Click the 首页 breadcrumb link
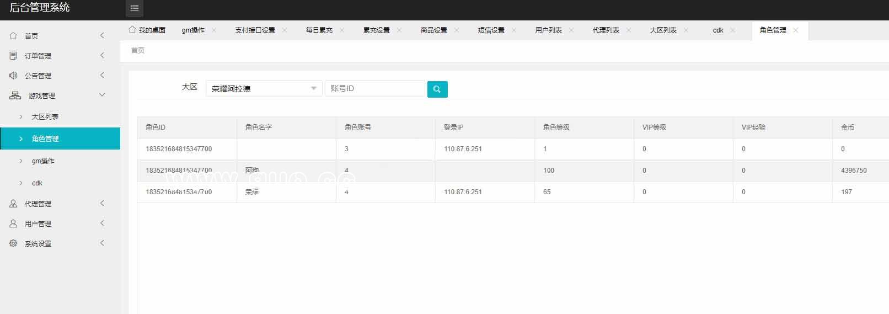The image size is (889, 314). (138, 50)
